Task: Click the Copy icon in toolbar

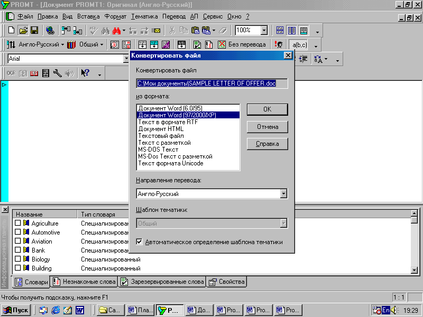Action: coord(183,30)
